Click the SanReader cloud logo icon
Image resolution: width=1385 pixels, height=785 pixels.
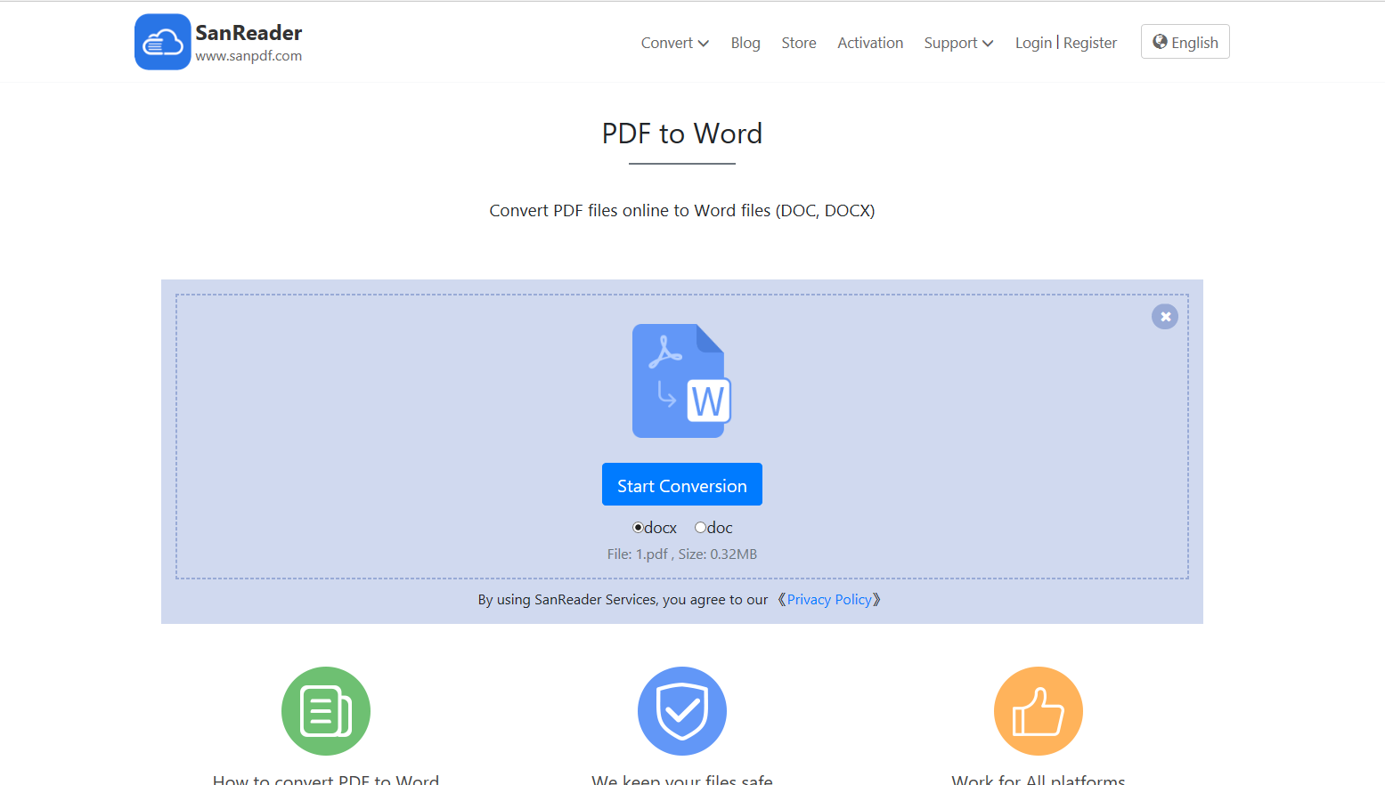[x=163, y=41]
